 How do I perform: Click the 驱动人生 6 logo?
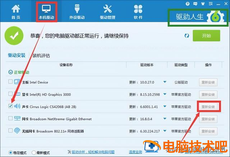click(200, 17)
